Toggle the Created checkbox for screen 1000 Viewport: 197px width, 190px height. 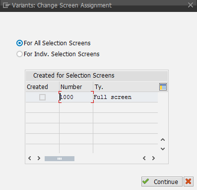tap(42, 97)
